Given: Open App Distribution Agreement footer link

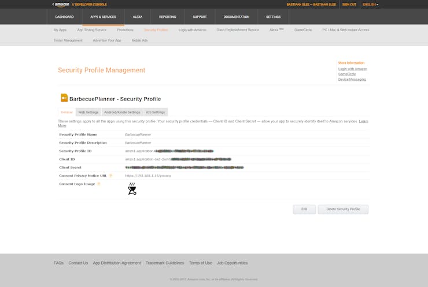Looking at the screenshot, I should pos(117,263).
